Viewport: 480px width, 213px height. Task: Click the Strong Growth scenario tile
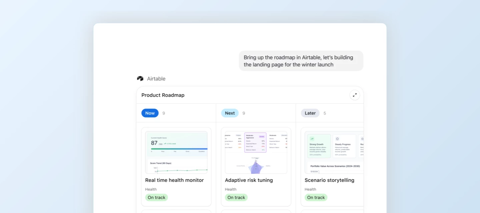click(x=319, y=146)
